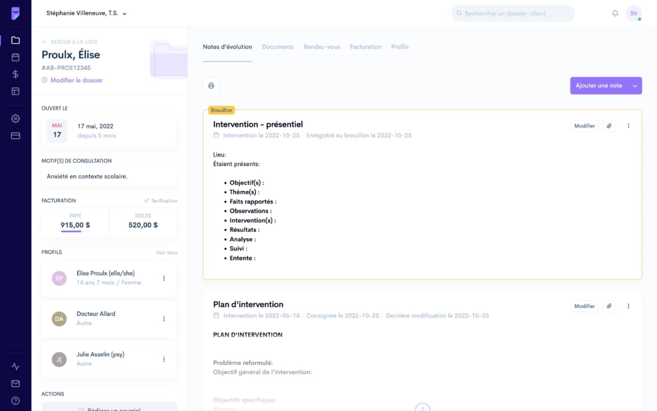Click Modifier on Plan d'intervention note
The width and height of the screenshot is (657, 411).
click(x=584, y=306)
